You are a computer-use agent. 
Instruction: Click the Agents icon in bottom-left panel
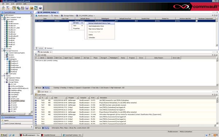click(3, 120)
